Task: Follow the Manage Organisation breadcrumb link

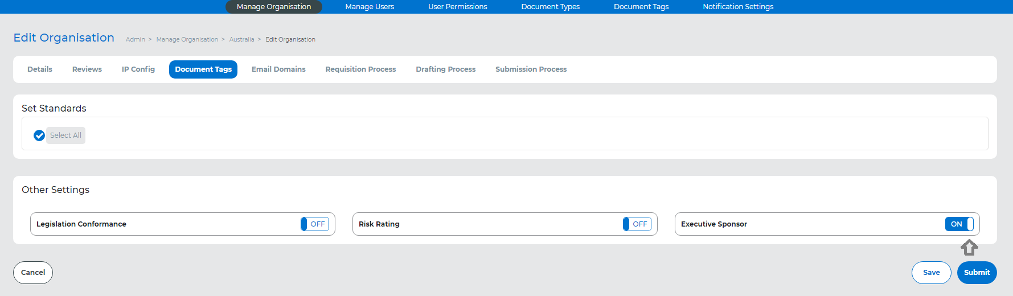Action: (x=187, y=40)
